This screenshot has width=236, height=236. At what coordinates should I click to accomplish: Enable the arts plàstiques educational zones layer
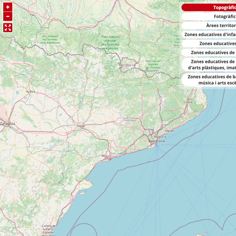(x=209, y=64)
